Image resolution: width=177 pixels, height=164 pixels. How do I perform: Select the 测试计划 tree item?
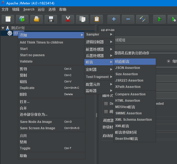[x=18, y=28]
